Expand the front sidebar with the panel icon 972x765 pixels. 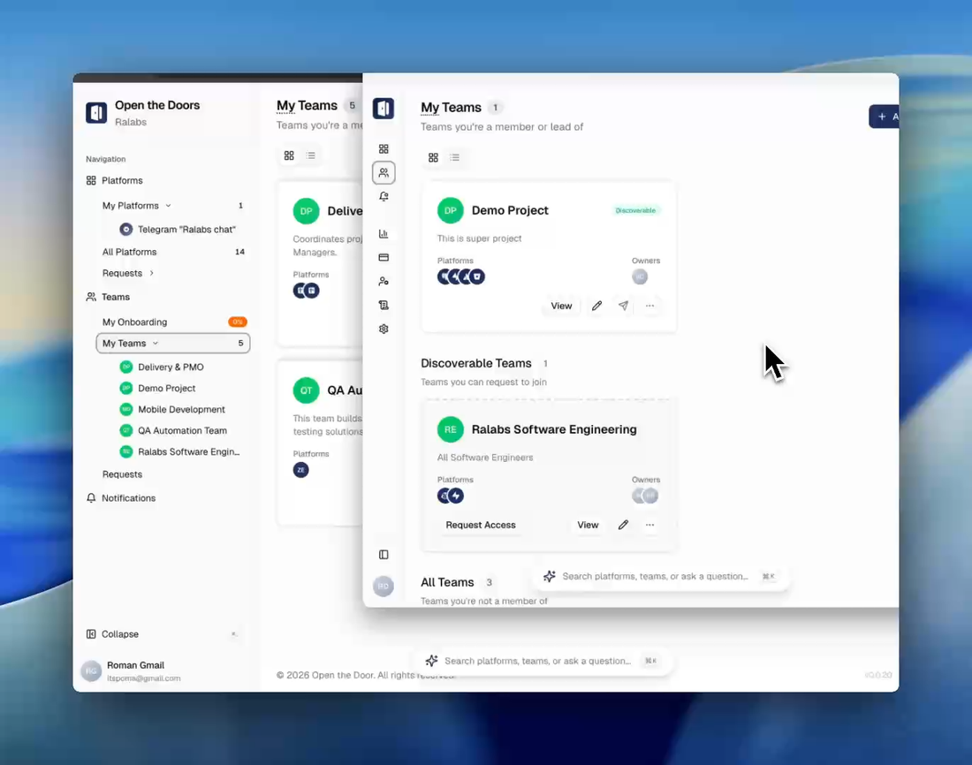pos(383,555)
